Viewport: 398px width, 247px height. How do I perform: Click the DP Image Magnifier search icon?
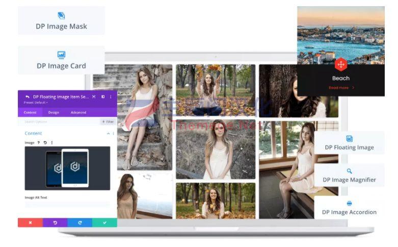(349, 171)
